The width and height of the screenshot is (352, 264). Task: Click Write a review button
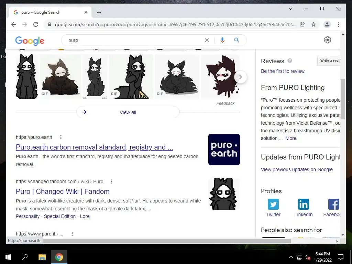[x=329, y=60]
